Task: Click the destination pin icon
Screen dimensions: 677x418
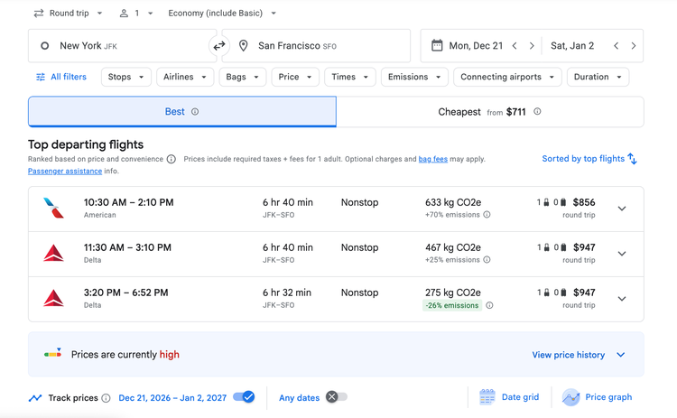Action: pyautogui.click(x=244, y=45)
